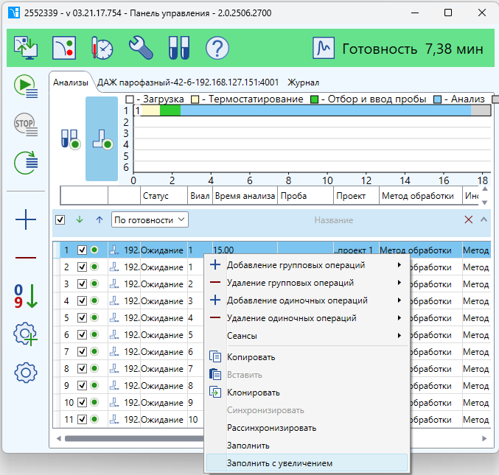Click the red X clear button in filter bar
The width and height of the screenshot is (499, 475).
click(x=468, y=219)
